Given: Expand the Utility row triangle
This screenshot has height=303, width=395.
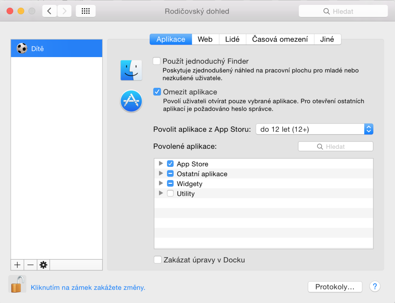Looking at the screenshot, I should point(161,193).
